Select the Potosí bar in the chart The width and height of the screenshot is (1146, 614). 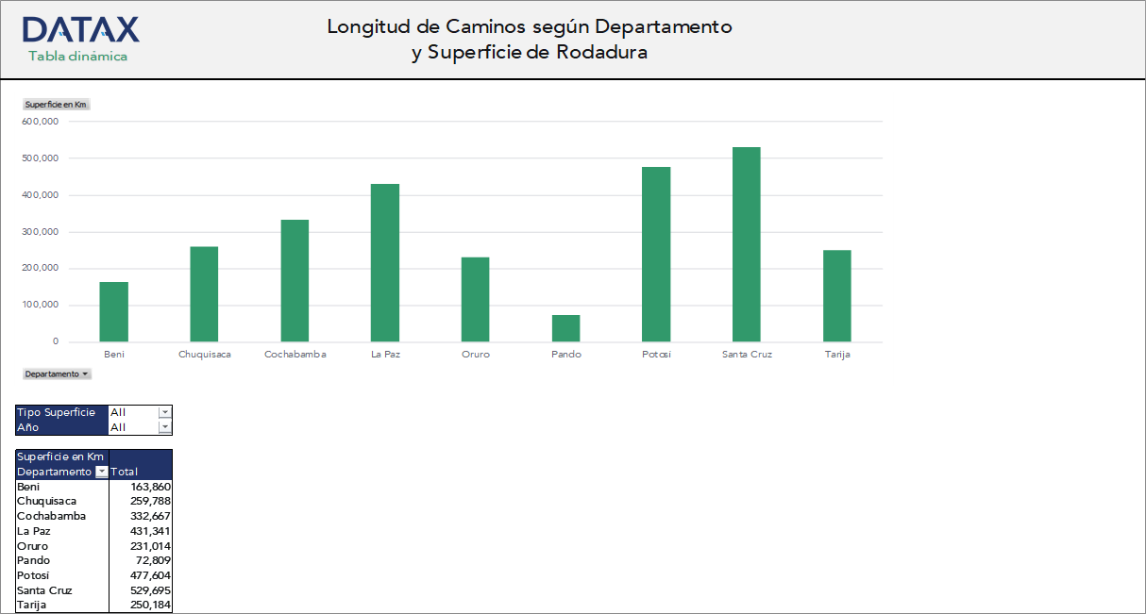click(x=656, y=255)
